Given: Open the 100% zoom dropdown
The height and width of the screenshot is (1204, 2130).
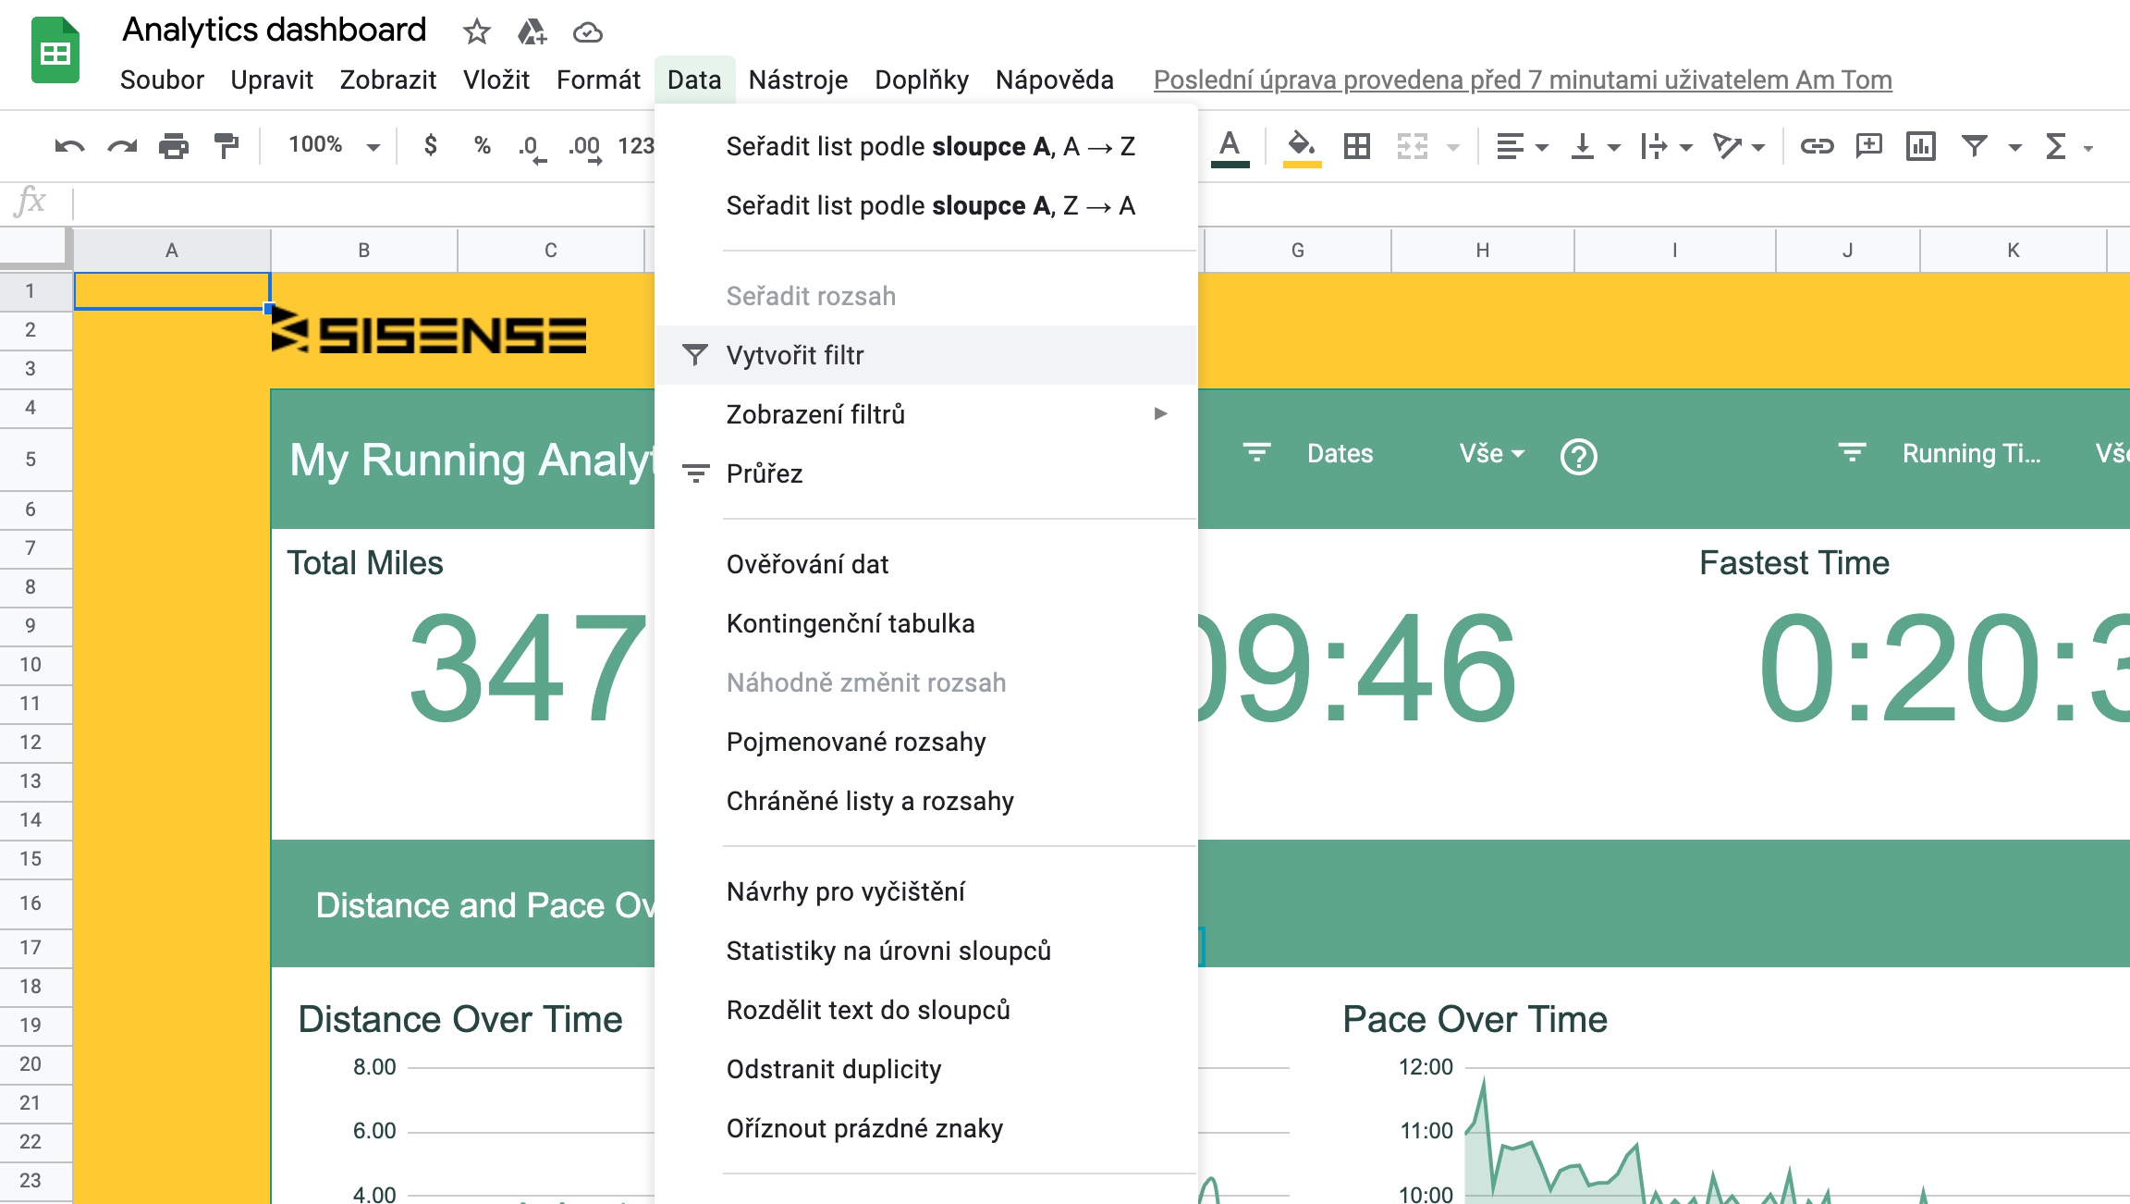Looking at the screenshot, I should click(x=333, y=146).
